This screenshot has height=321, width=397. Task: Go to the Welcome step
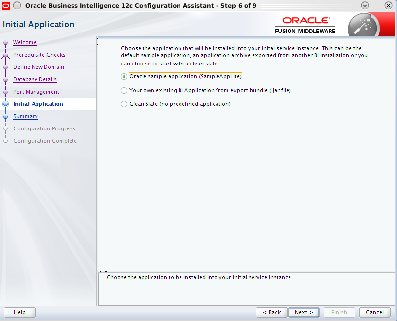point(25,42)
